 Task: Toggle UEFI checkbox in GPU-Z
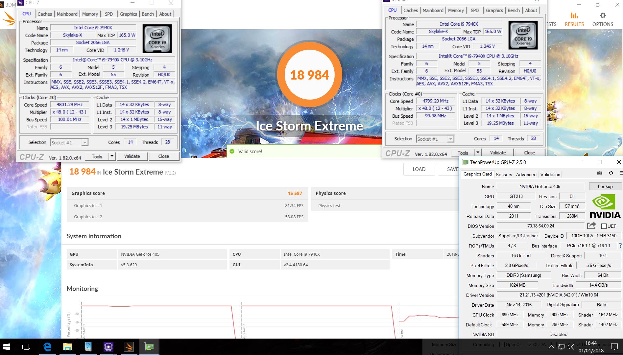[604, 226]
